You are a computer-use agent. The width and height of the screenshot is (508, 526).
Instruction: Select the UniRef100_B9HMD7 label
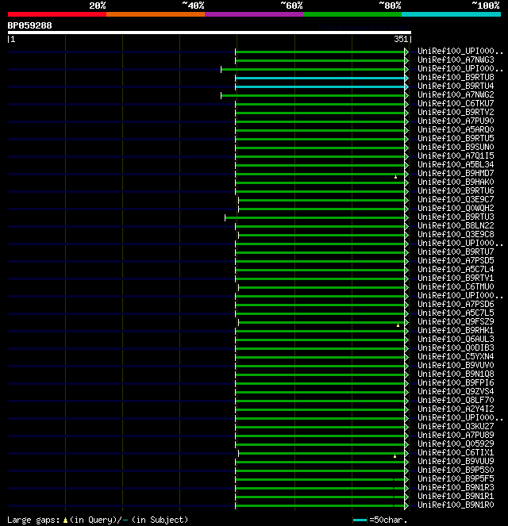(x=456, y=173)
